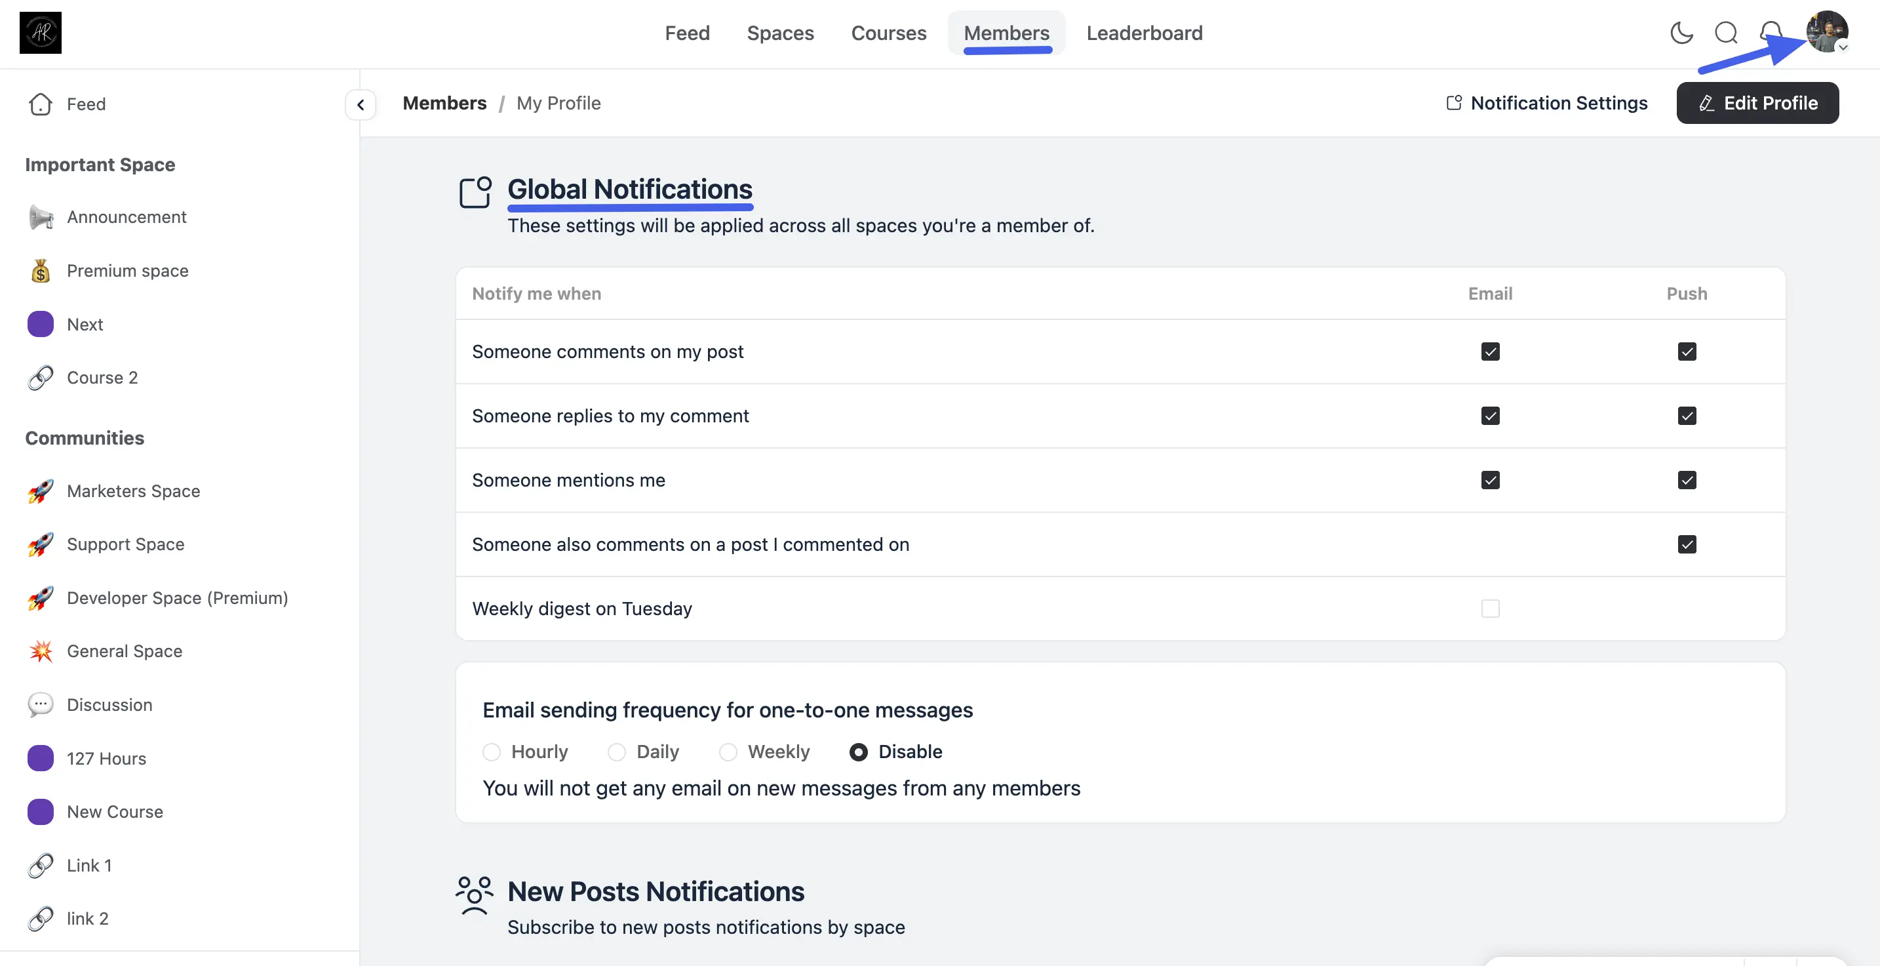Screen dimensions: 1880x966
Task: Uncheck Email for comments on my post
Action: pyautogui.click(x=1490, y=352)
